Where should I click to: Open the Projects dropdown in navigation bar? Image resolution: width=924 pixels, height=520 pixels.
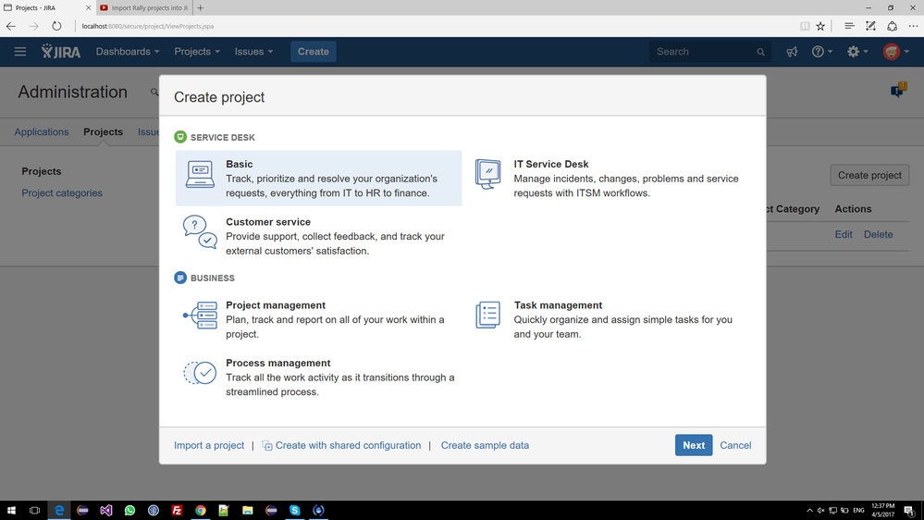197,52
